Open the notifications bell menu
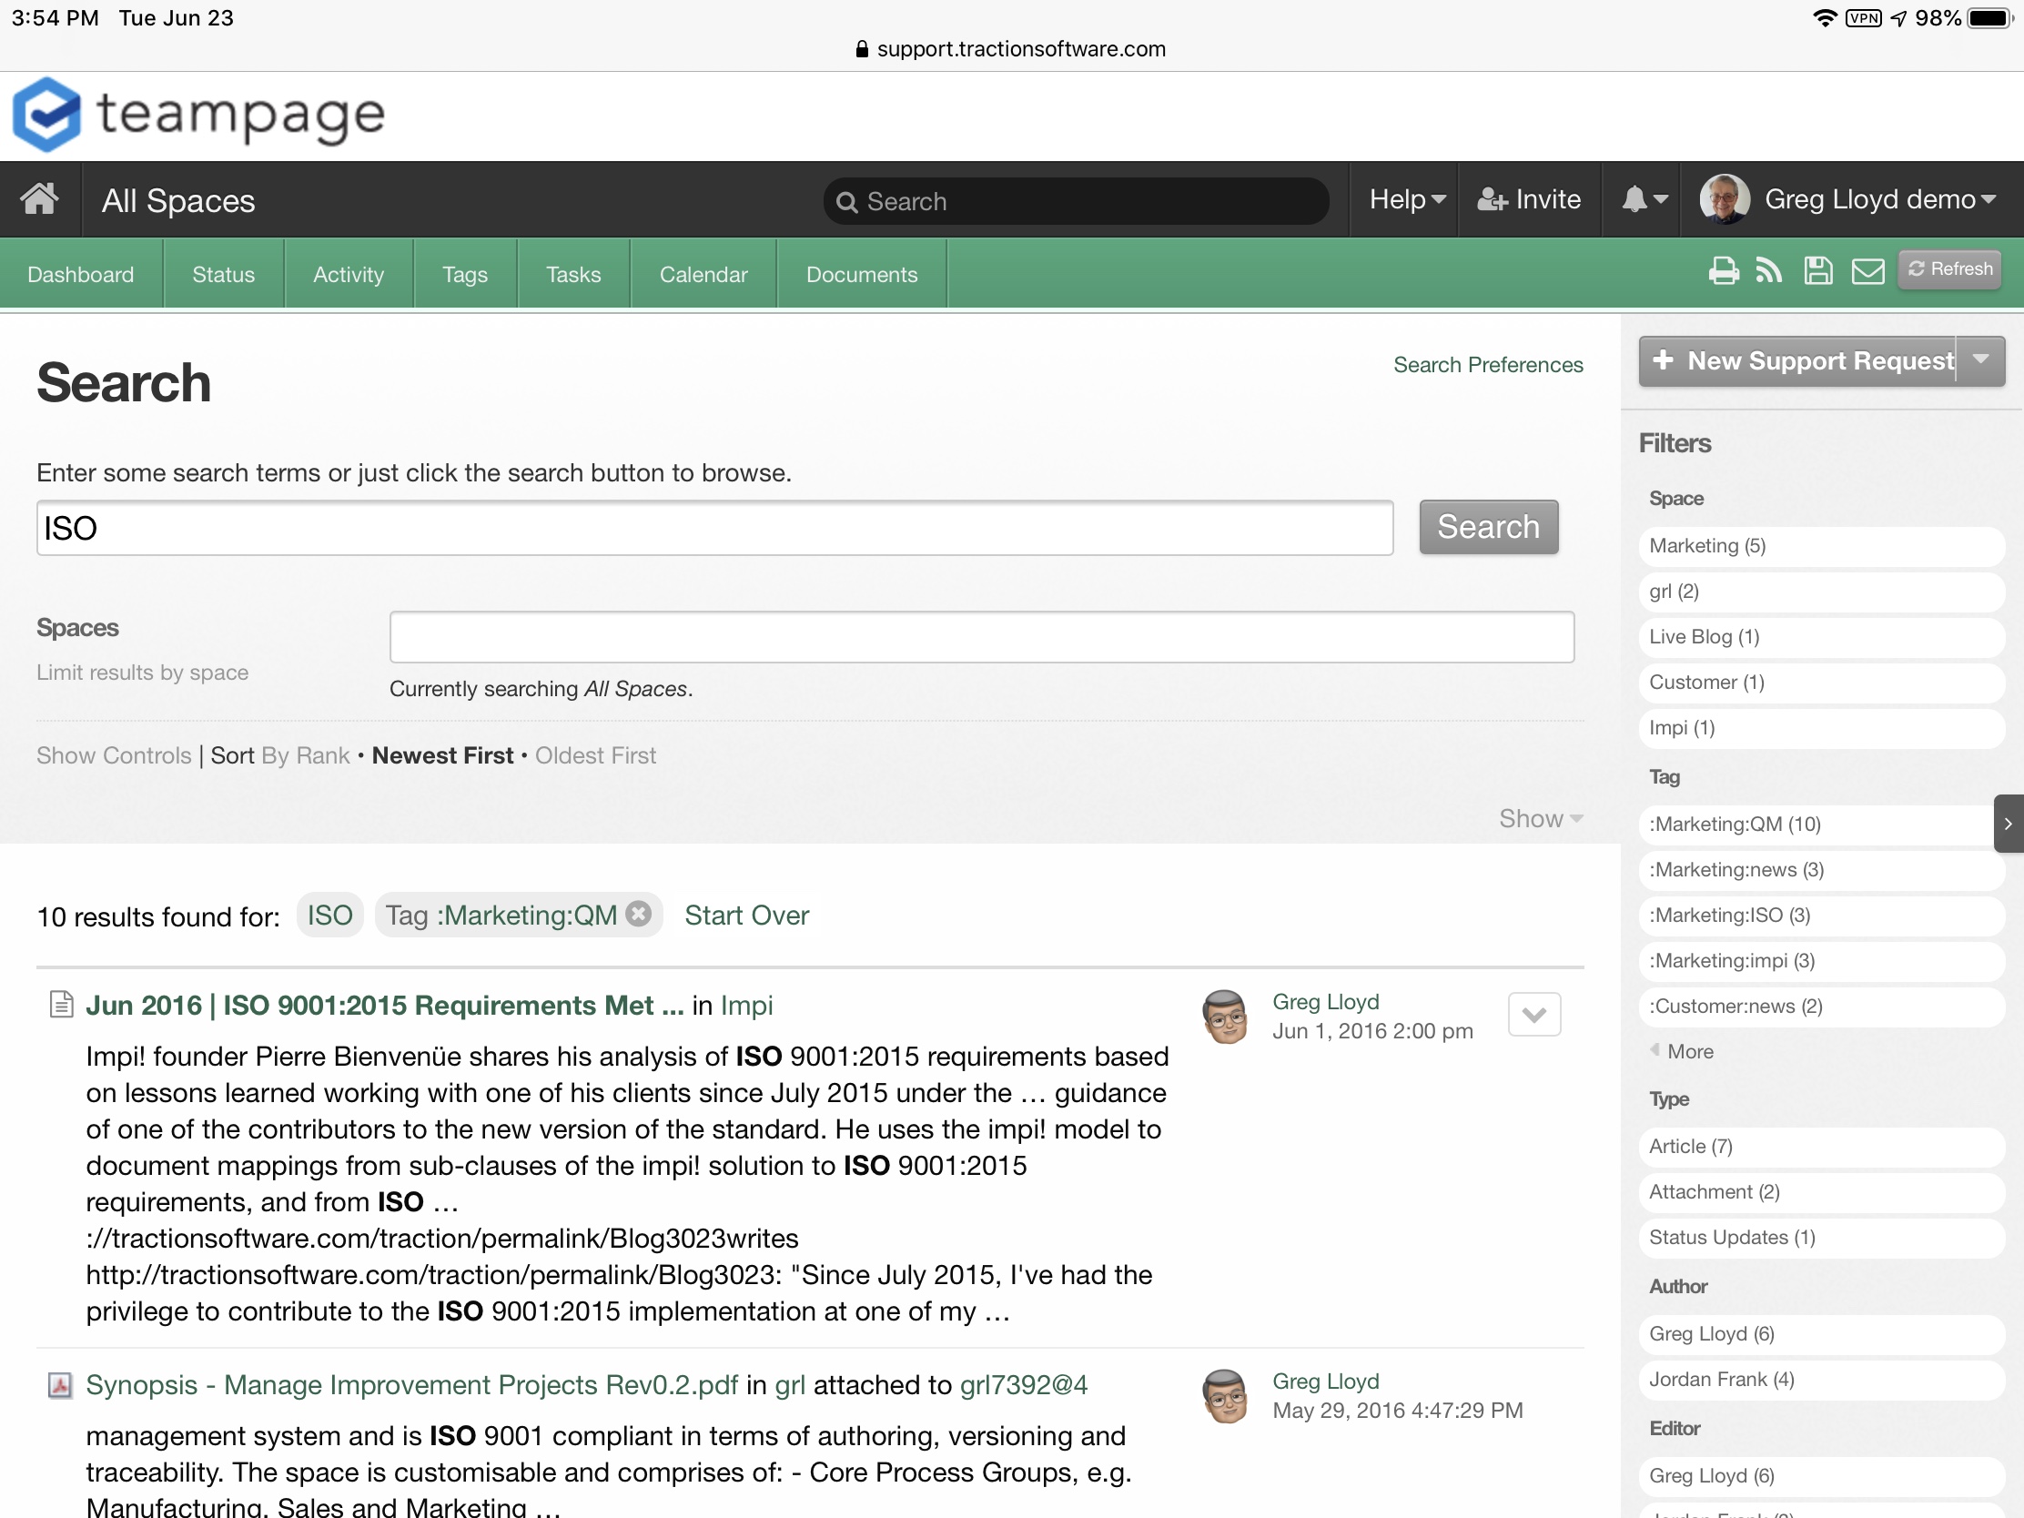Viewport: 2024px width, 1518px height. pyautogui.click(x=1644, y=199)
